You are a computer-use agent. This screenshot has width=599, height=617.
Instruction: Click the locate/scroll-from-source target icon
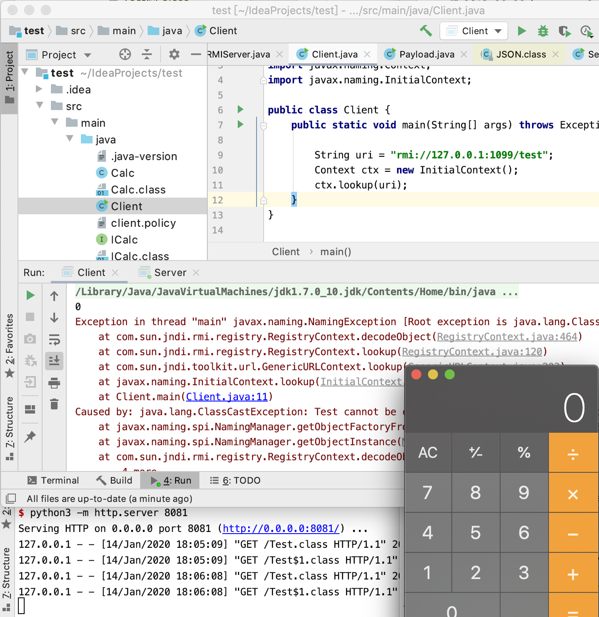[x=125, y=54]
